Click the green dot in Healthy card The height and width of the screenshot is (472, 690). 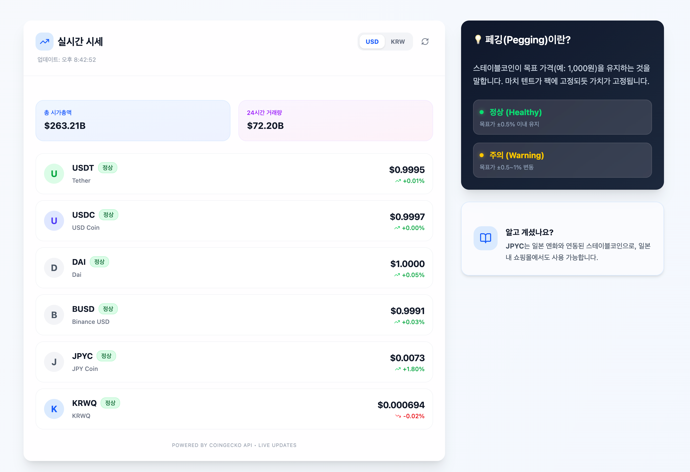[482, 112]
